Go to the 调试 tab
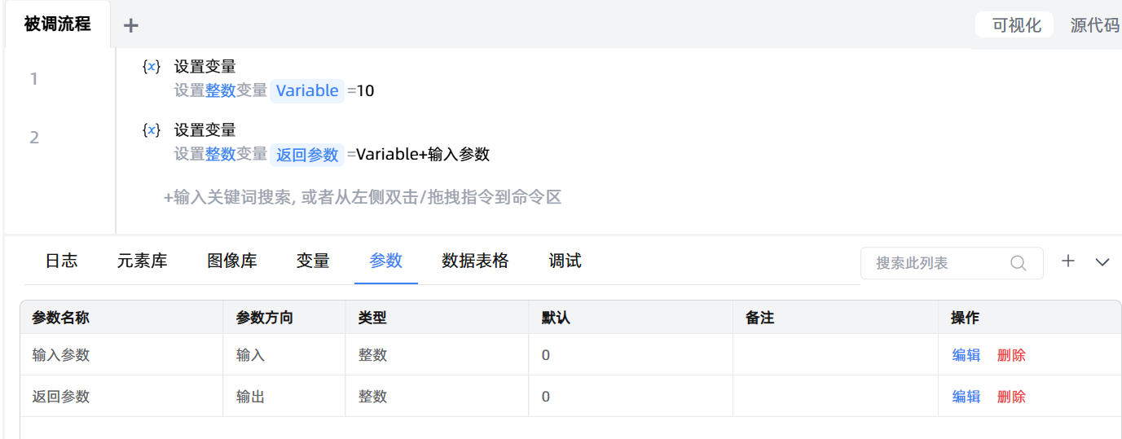 coord(565,261)
